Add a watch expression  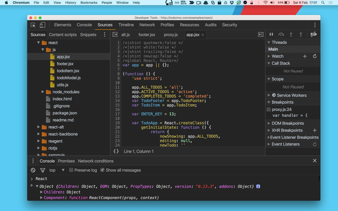(x=305, y=56)
